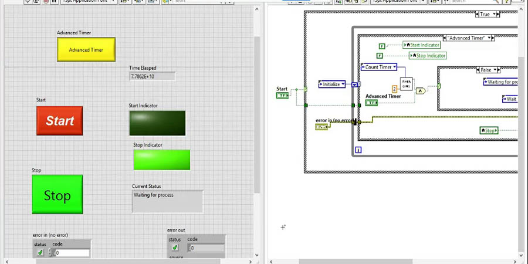Image resolution: width=528 pixels, height=264 pixels.
Task: Toggle the green Stop boolean button
Action: click(57, 195)
